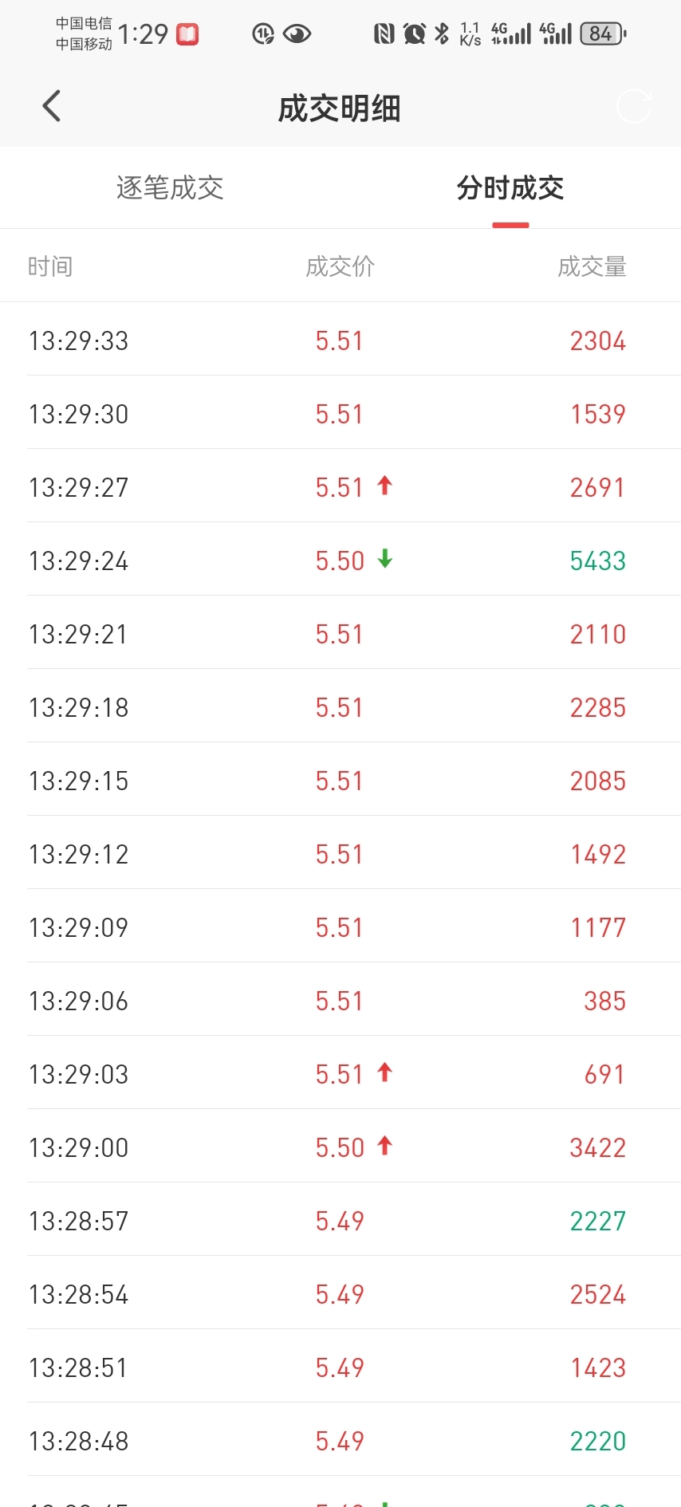Viewport: 681px width, 1507px height.
Task: Tap the green down arrow at 13:29:24
Action: click(384, 559)
